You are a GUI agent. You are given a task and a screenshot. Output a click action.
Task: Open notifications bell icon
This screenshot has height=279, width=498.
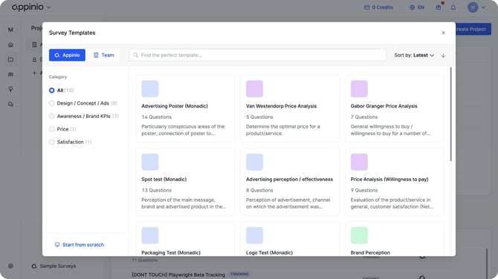[453, 7]
